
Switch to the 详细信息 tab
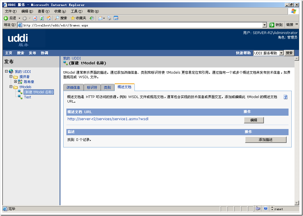pos(73,87)
